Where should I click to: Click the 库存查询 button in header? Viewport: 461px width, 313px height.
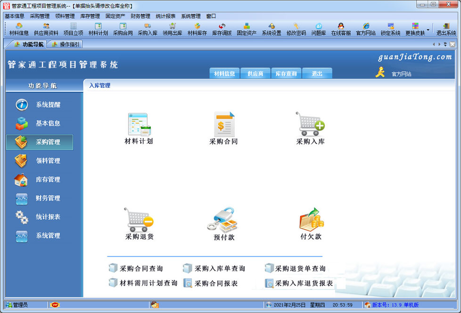(286, 74)
